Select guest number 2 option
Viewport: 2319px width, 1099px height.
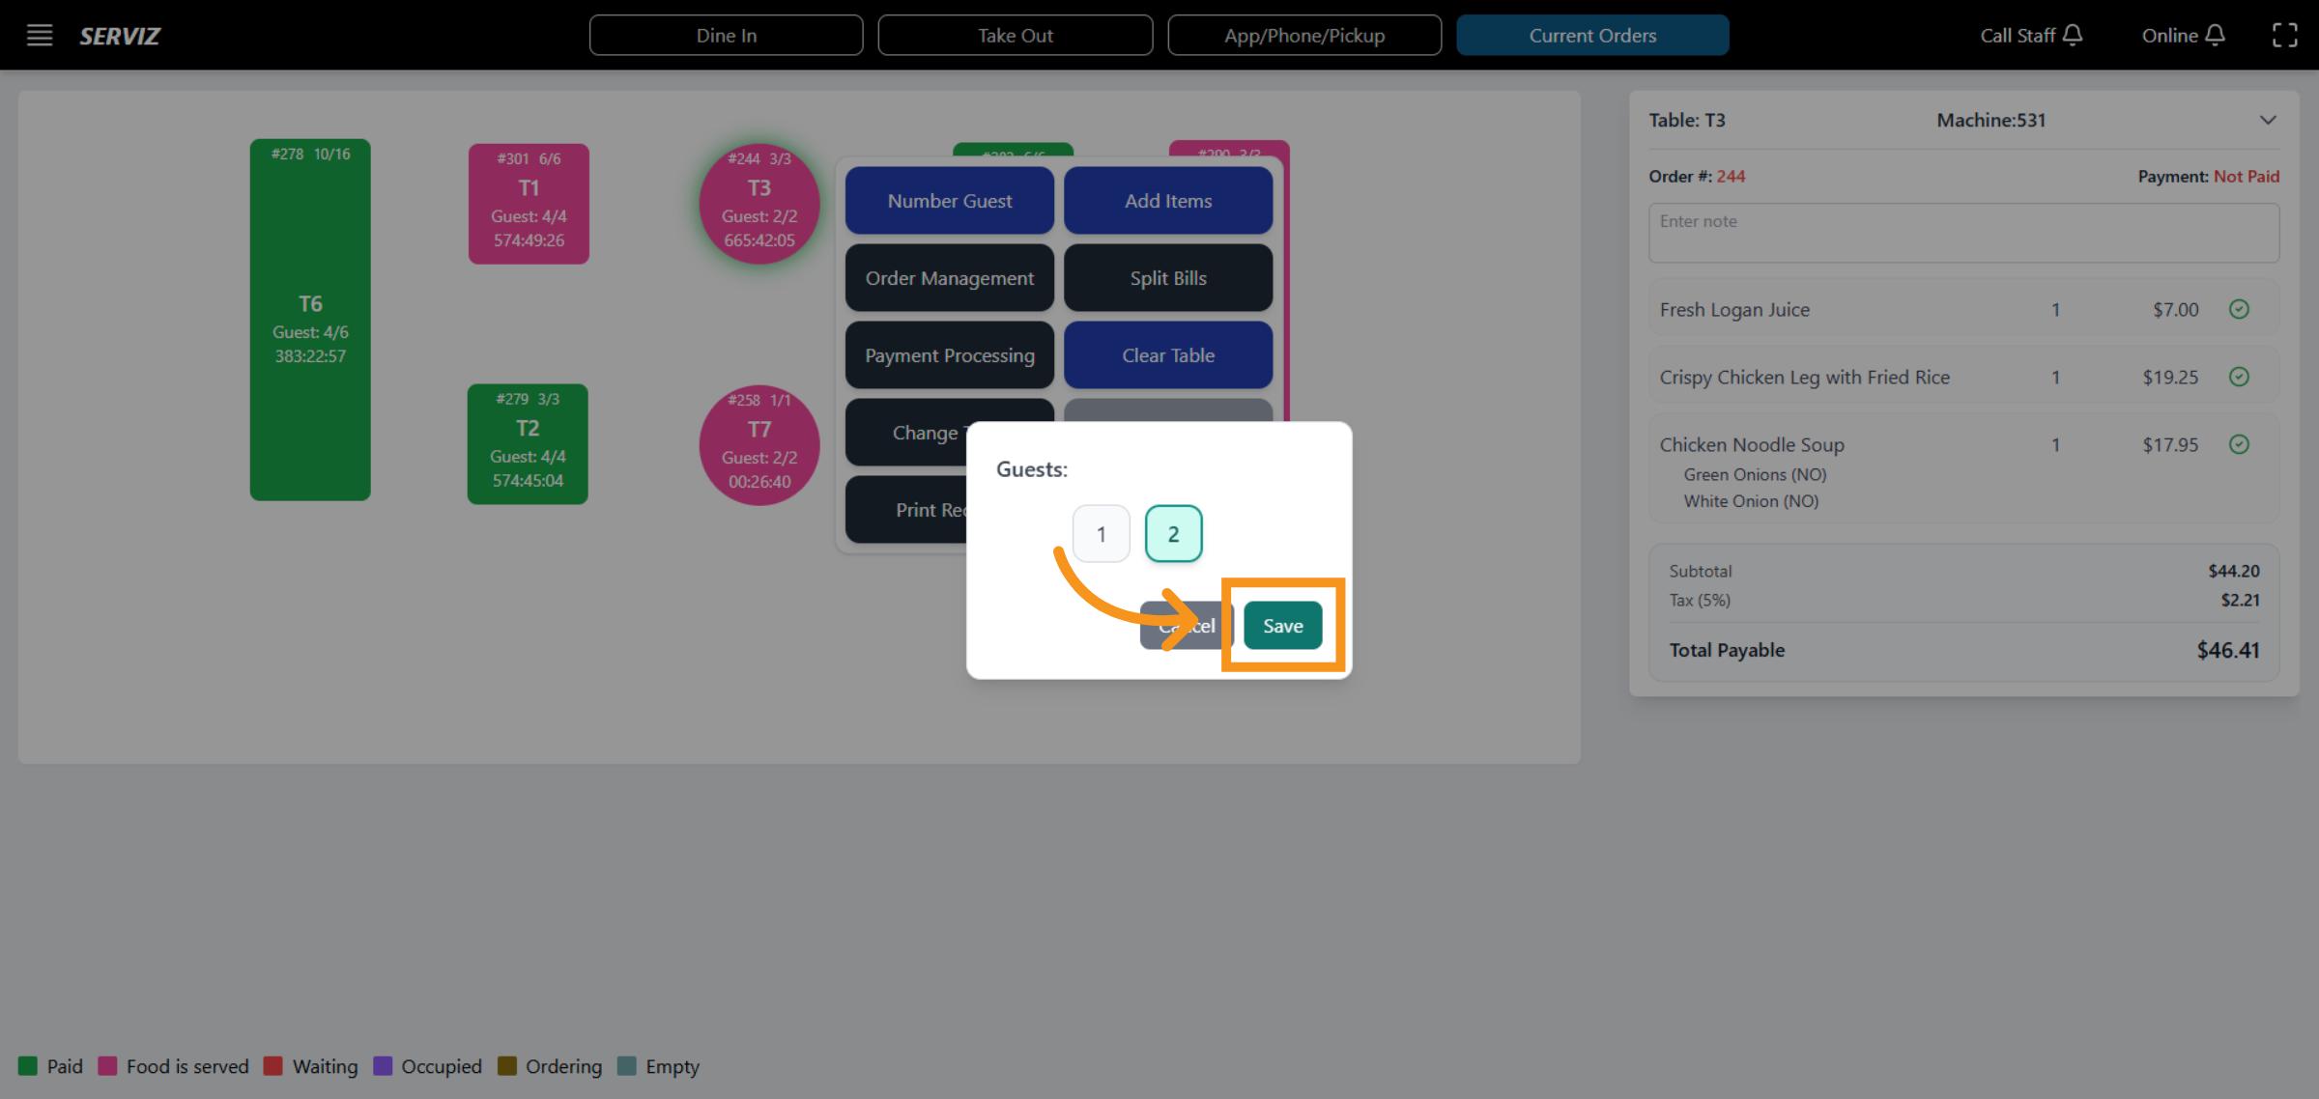[1173, 534]
